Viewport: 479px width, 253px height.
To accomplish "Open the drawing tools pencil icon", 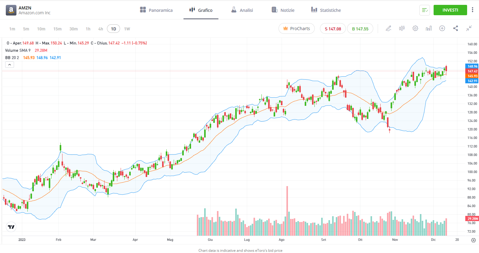I will 389,28.
